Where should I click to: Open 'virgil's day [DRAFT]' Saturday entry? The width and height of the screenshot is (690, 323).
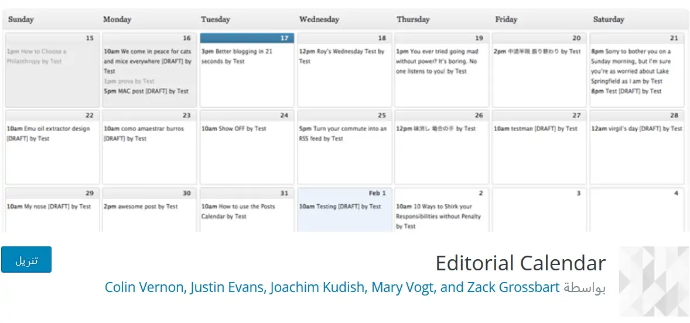tap(637, 129)
